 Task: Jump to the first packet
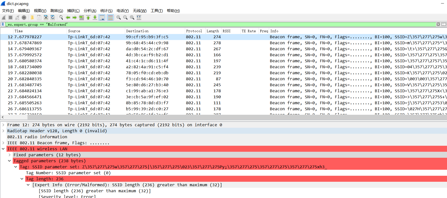pos(88,17)
